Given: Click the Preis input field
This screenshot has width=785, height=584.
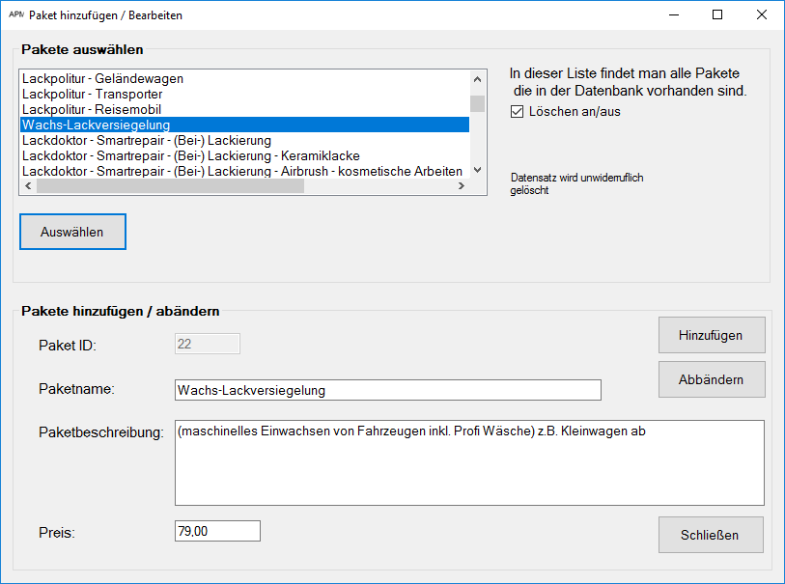Looking at the screenshot, I should tap(217, 531).
